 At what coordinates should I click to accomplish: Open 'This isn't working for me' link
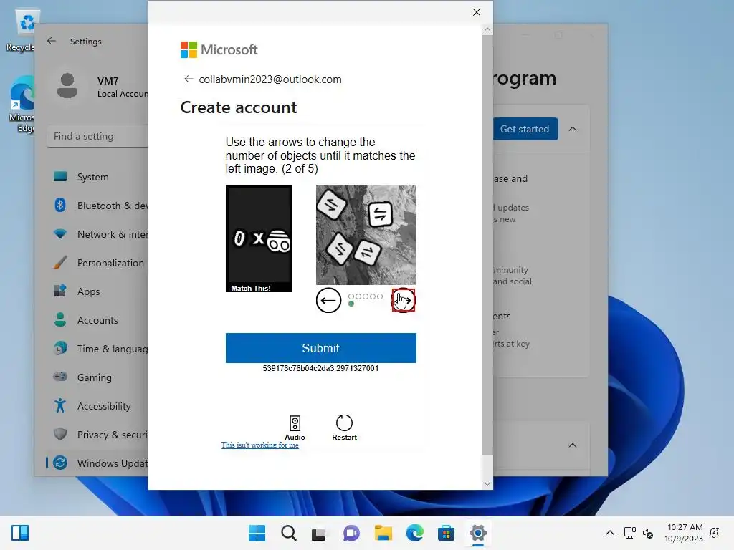[259, 445]
